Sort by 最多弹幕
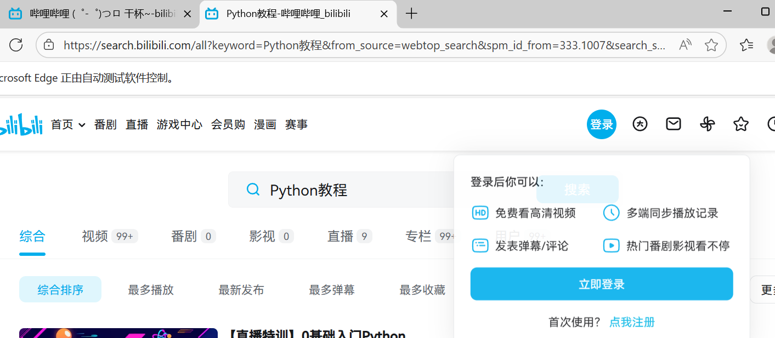The image size is (775, 338). click(x=332, y=290)
